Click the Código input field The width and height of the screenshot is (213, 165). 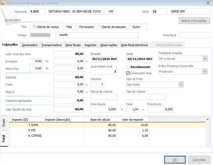[42, 35]
